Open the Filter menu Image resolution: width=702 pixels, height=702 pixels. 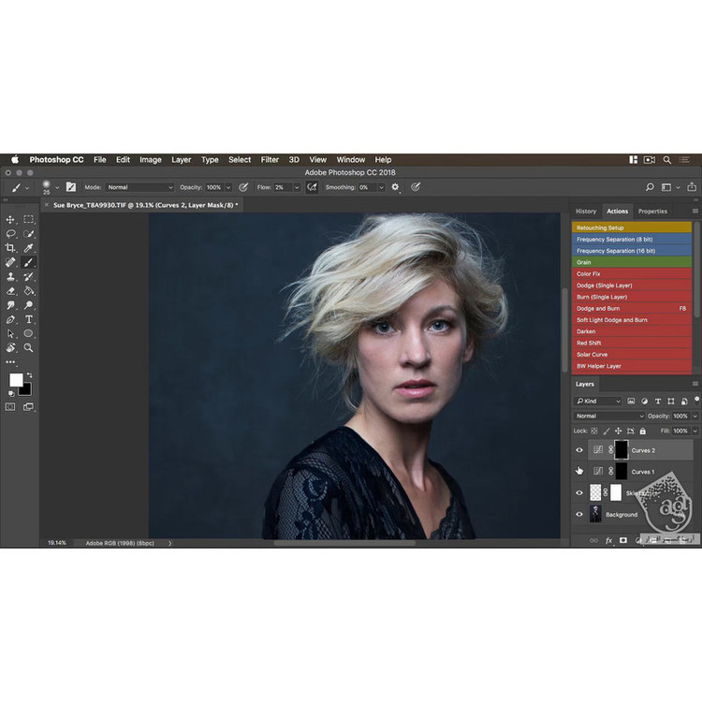[x=270, y=160]
